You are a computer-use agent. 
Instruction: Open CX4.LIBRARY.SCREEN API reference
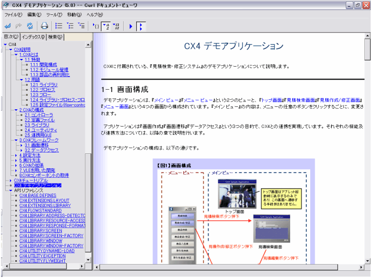41,231
